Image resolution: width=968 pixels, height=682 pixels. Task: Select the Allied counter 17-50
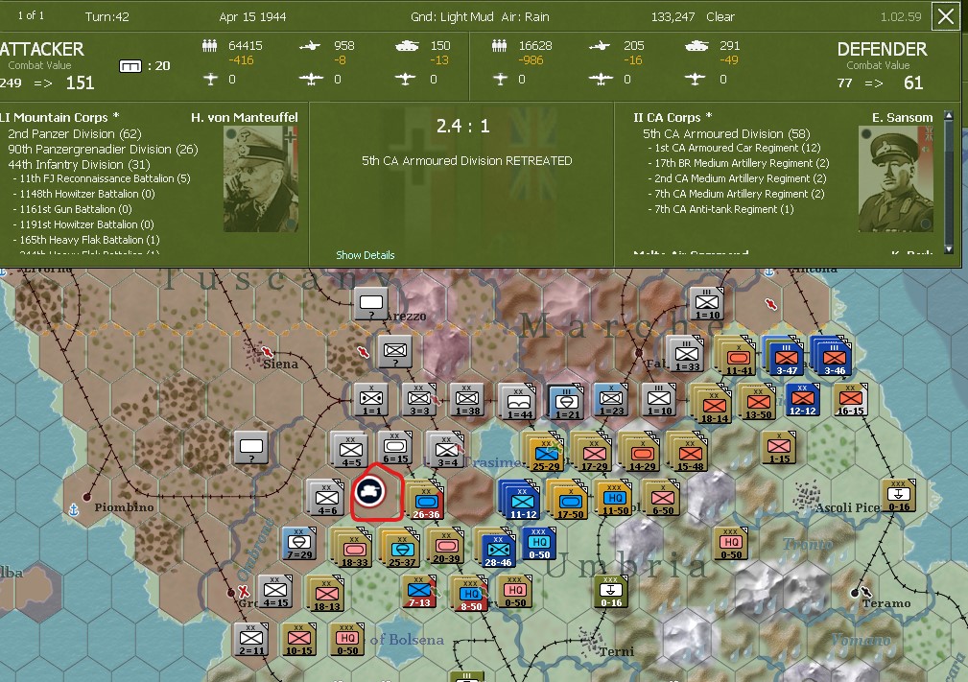(x=570, y=501)
